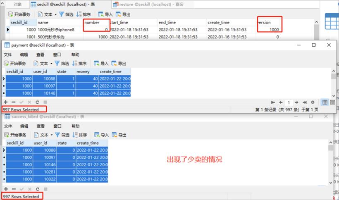Click refresh icon in payment window bottom bar

[37, 102]
